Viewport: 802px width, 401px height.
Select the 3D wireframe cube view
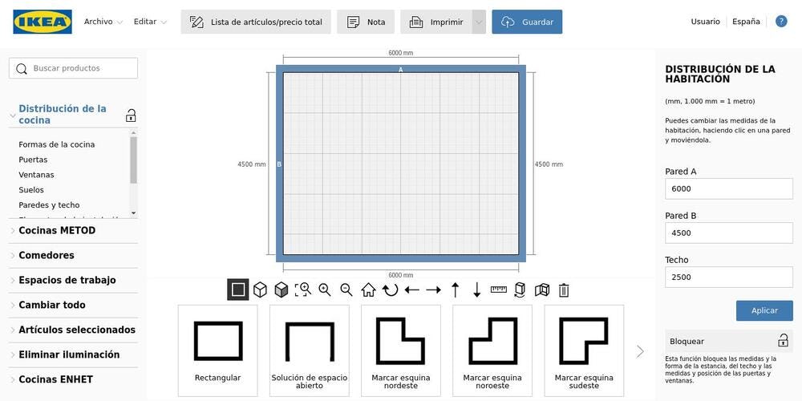[x=260, y=290]
